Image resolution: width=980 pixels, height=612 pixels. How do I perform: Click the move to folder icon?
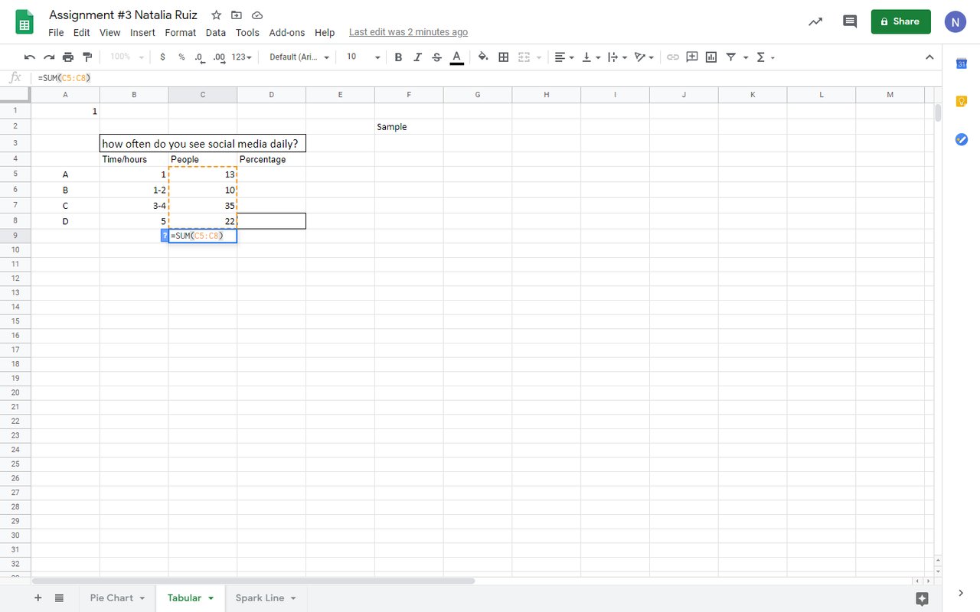click(237, 15)
